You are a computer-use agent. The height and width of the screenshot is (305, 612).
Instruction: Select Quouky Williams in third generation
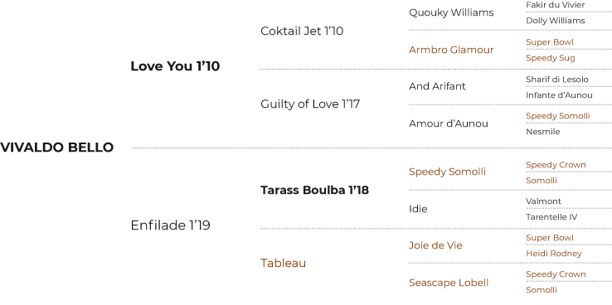point(451,13)
